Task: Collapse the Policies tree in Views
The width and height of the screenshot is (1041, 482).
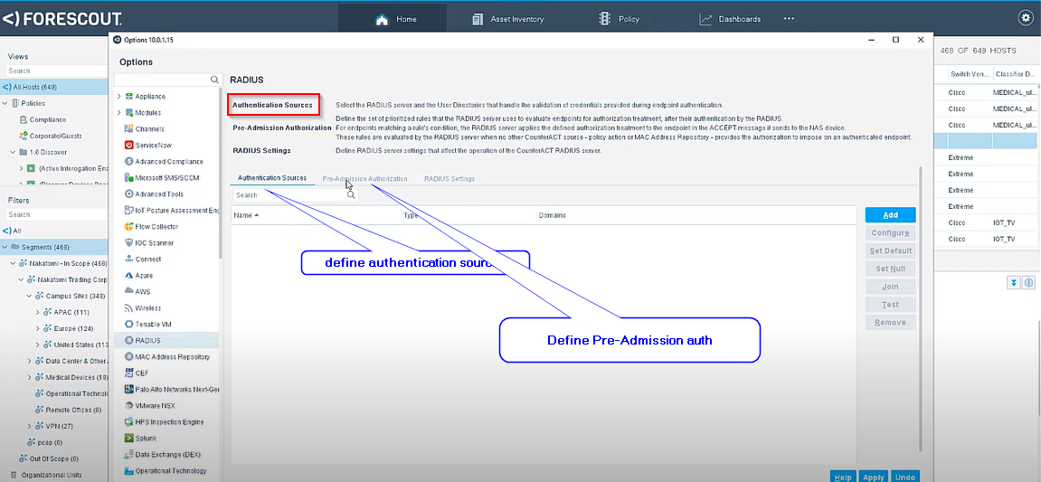Action: [5, 104]
